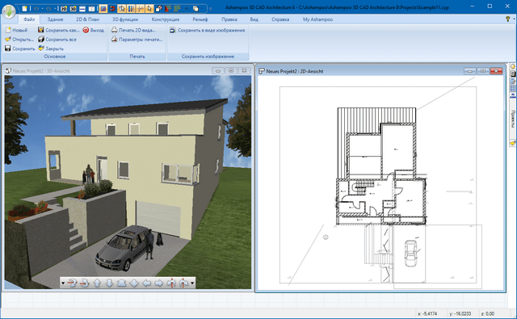Screen dimensions: 517x319
Task: Open the Здание ribbon tab
Action: [55, 19]
